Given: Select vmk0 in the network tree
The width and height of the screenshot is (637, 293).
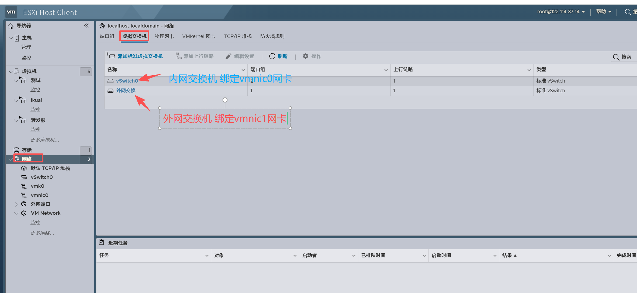Looking at the screenshot, I should tap(37, 186).
